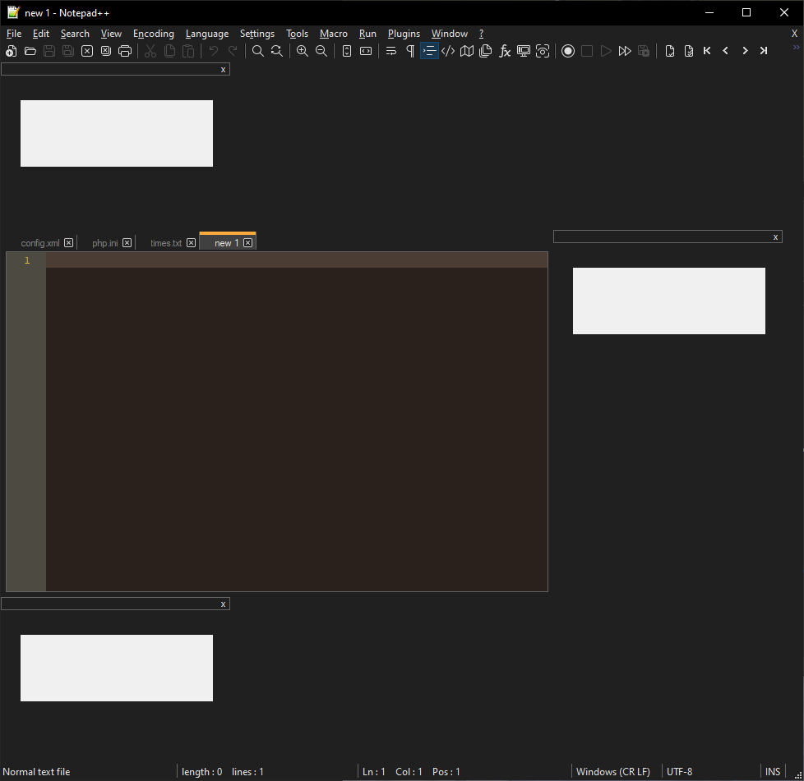Open the Edit menu
804x781 pixels.
coord(41,34)
